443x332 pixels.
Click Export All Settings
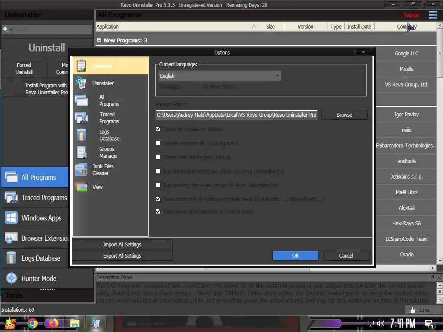coord(122,255)
